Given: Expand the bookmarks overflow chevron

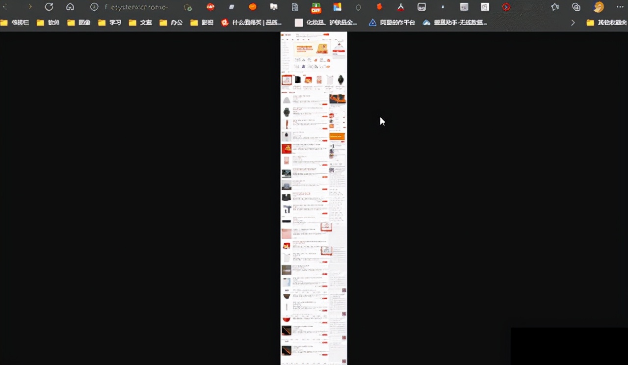Looking at the screenshot, I should (x=573, y=23).
